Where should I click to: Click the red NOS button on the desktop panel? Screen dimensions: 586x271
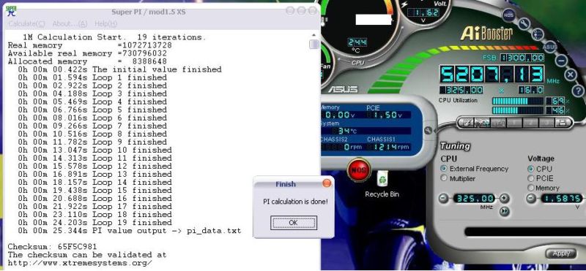[359, 170]
